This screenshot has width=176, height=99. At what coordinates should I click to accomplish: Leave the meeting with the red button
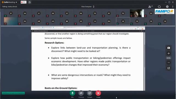click(98, 93)
